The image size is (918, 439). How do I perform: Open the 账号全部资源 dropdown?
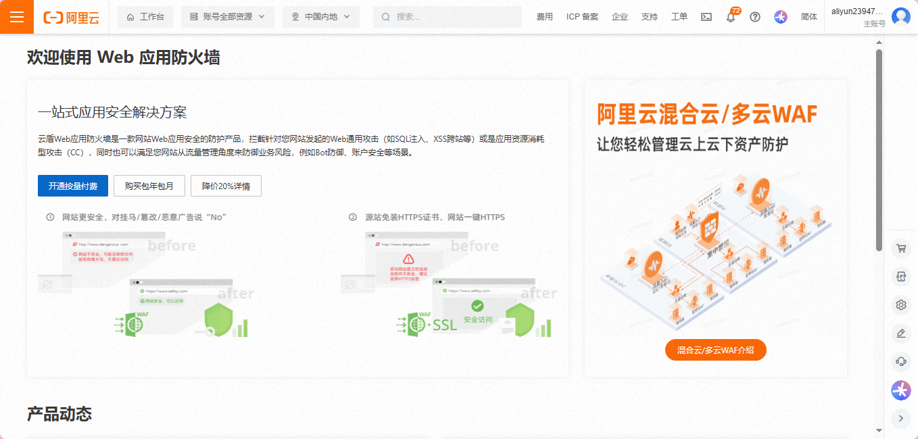228,17
